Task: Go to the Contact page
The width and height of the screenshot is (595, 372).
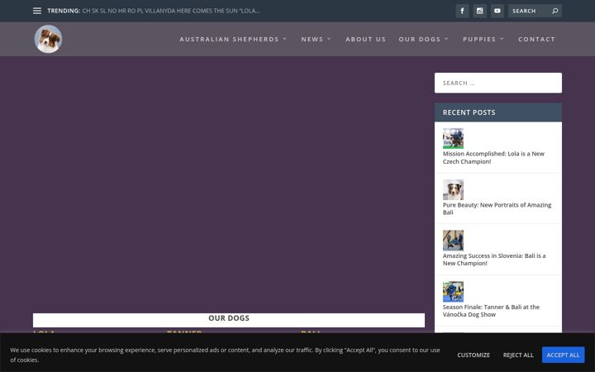Action: click(x=536, y=39)
